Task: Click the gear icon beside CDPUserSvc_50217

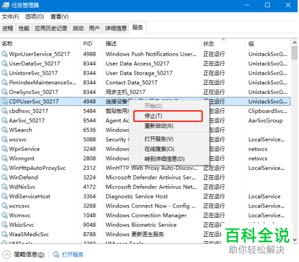Action: [4, 101]
